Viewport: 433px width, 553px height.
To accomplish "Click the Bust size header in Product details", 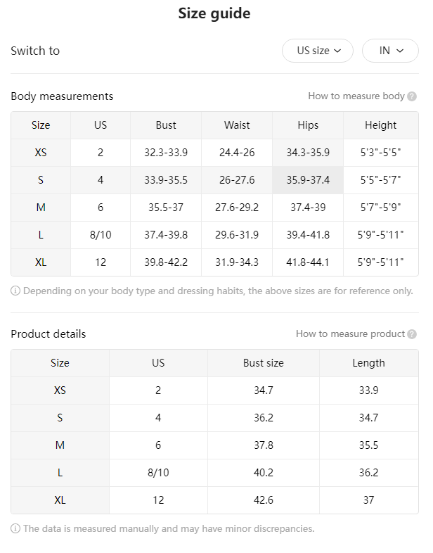I will 264,363.
